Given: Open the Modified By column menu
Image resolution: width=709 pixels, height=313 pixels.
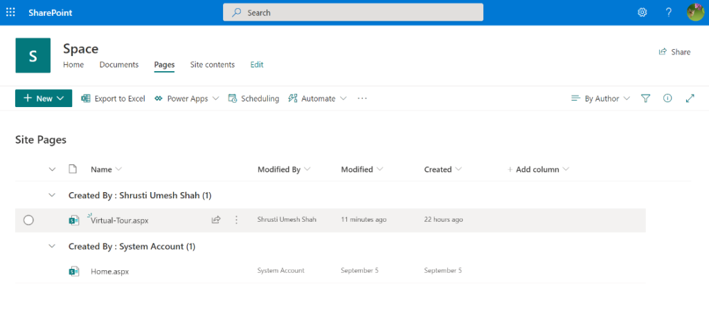Looking at the screenshot, I should coord(284,169).
